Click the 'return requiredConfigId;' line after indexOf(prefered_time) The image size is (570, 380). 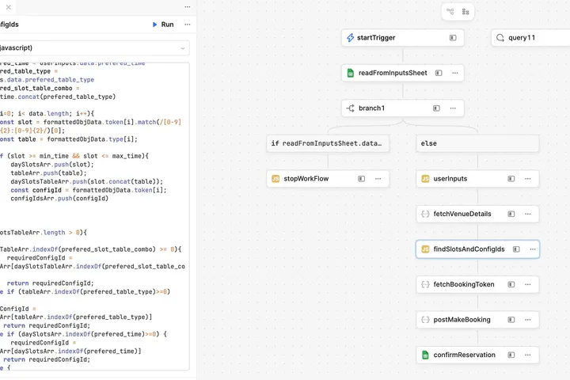coord(47,359)
